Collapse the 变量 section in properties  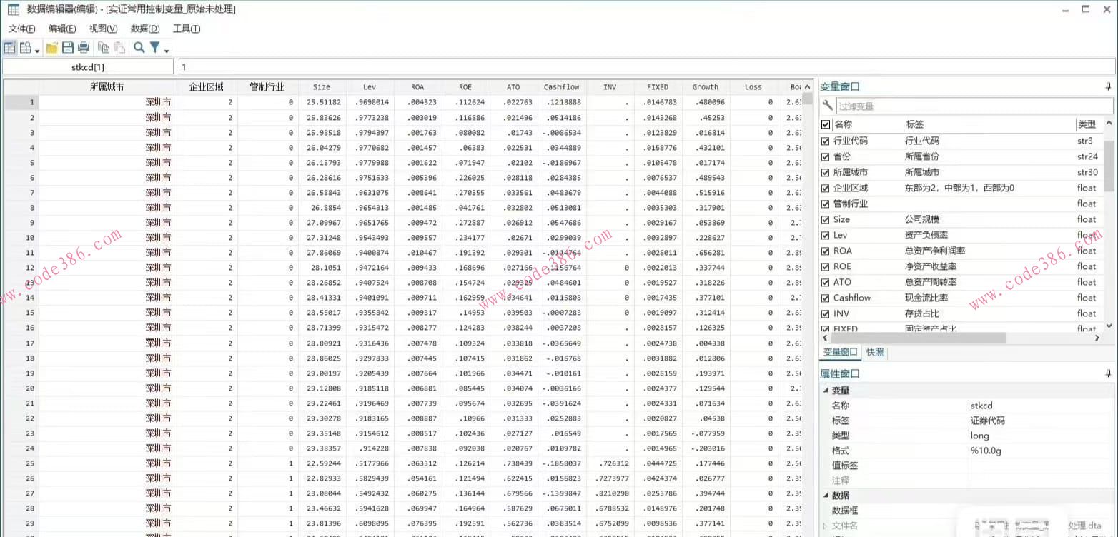tap(826, 391)
